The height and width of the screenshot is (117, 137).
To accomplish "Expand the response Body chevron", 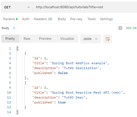I will (x=14, y=28).
